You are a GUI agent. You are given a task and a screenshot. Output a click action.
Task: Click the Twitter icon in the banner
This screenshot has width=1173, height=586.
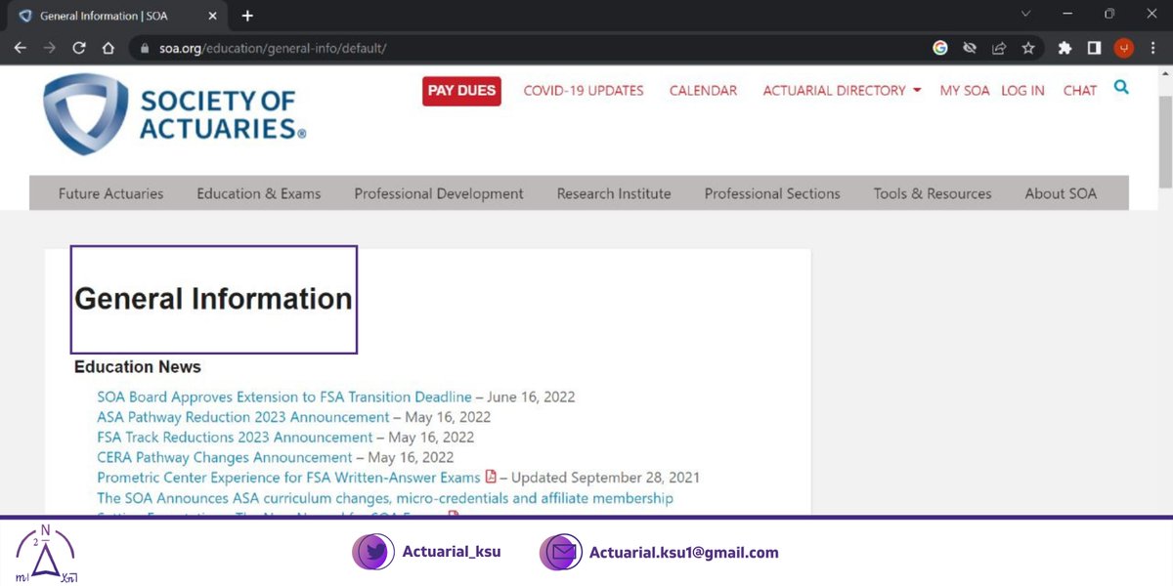coord(373,552)
